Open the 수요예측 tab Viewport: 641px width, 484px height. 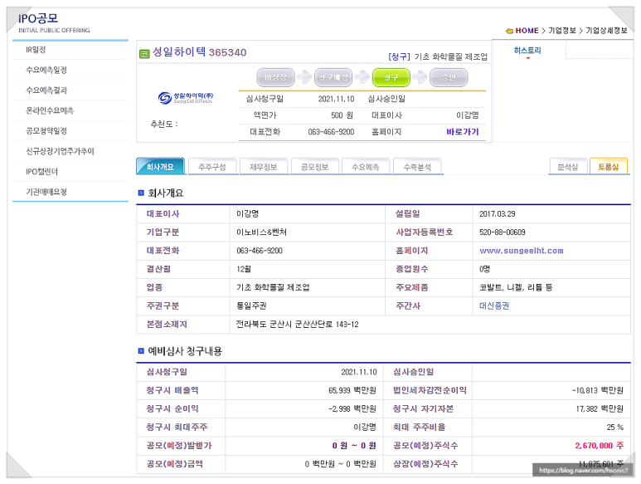click(366, 167)
